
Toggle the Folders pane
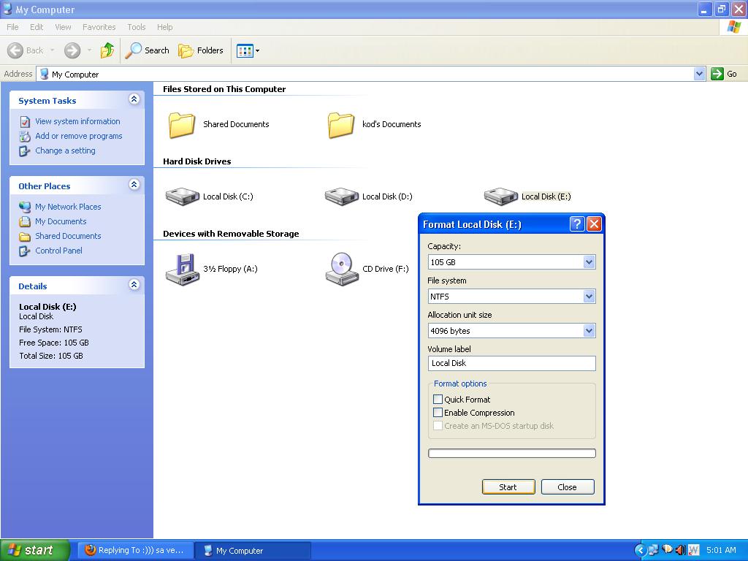201,50
